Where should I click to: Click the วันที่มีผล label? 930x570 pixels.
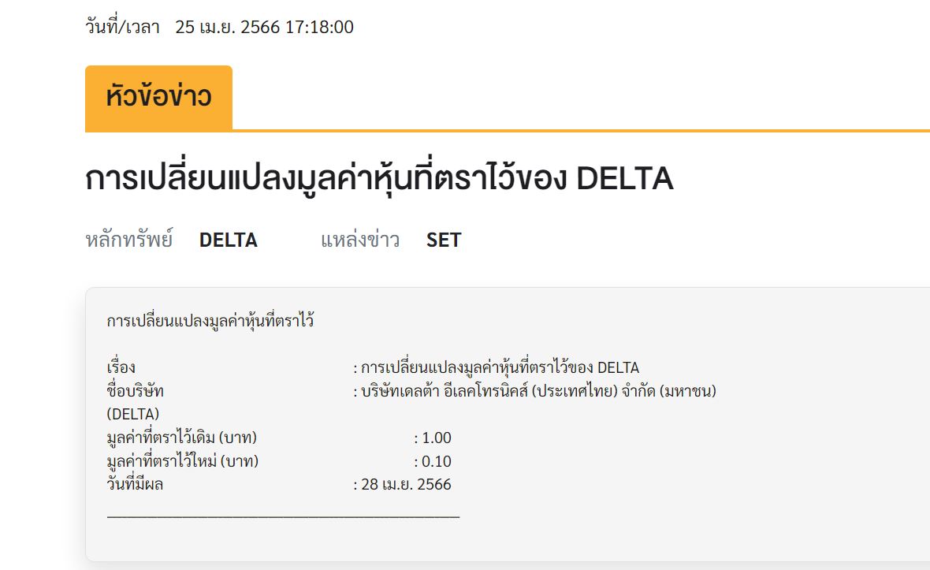[135, 484]
